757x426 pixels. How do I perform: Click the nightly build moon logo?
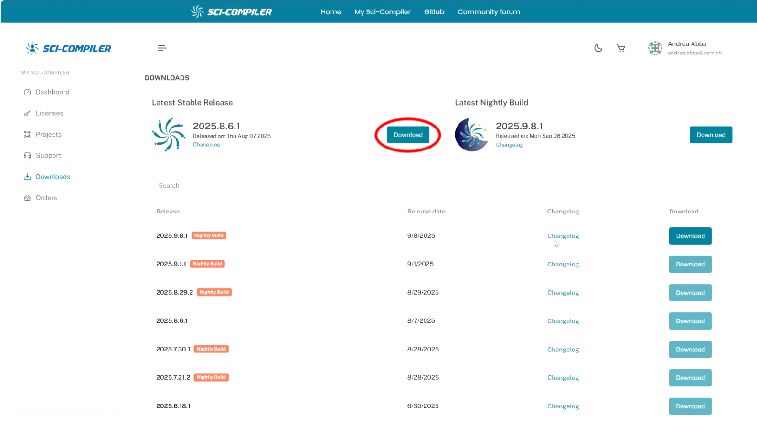tap(471, 135)
